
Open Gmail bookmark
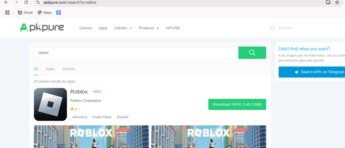[x=25, y=13]
